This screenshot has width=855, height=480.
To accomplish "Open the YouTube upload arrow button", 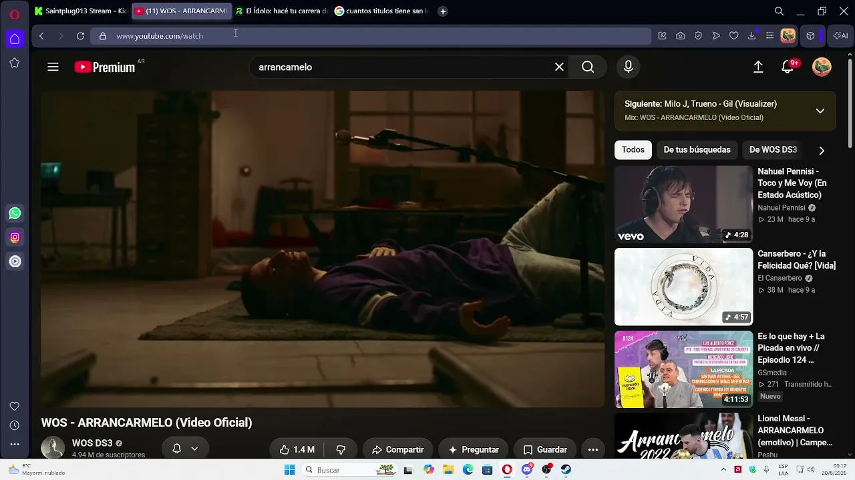I will pyautogui.click(x=758, y=67).
